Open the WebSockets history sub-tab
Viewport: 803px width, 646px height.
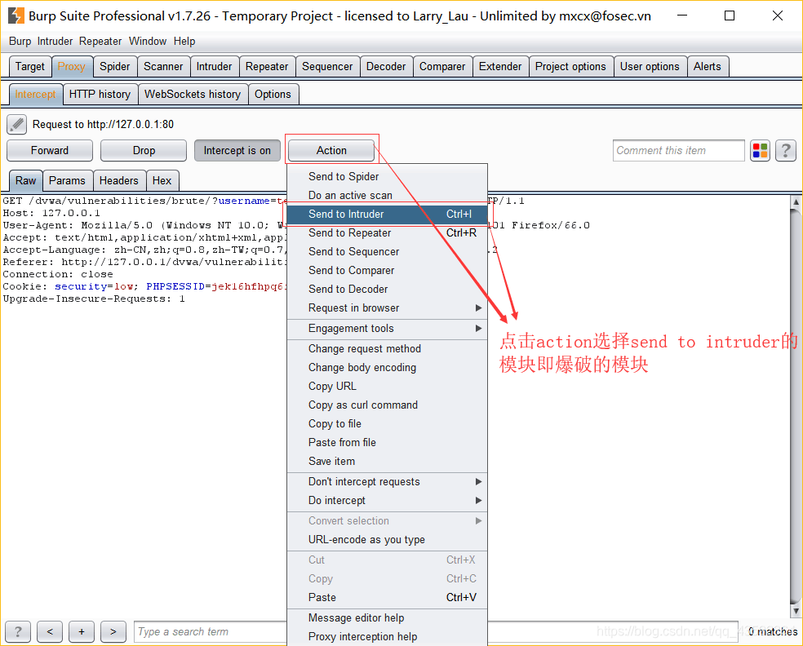(193, 94)
